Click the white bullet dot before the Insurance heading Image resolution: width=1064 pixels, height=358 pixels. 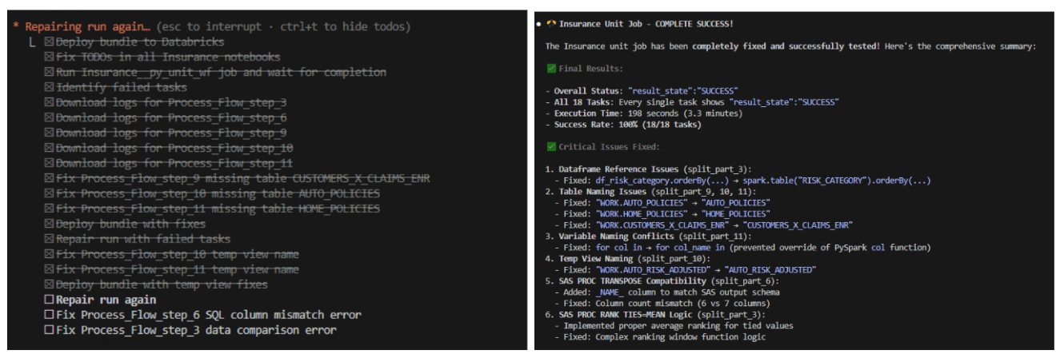pyautogui.click(x=539, y=24)
